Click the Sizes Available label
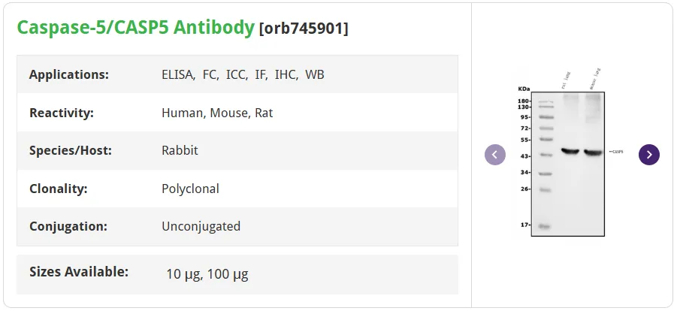Viewport: 677px width, 311px height. 79,272
